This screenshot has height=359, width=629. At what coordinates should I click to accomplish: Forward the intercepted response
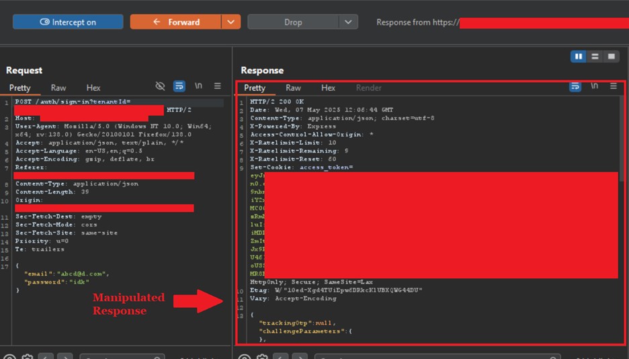click(x=176, y=22)
